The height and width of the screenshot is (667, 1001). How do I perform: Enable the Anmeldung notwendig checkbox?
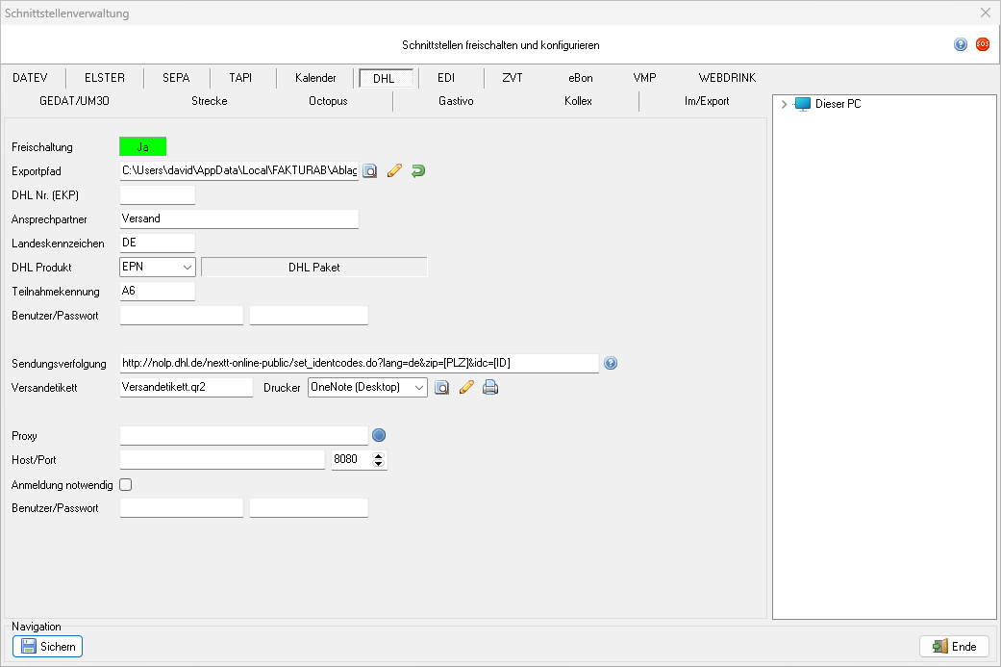click(125, 485)
